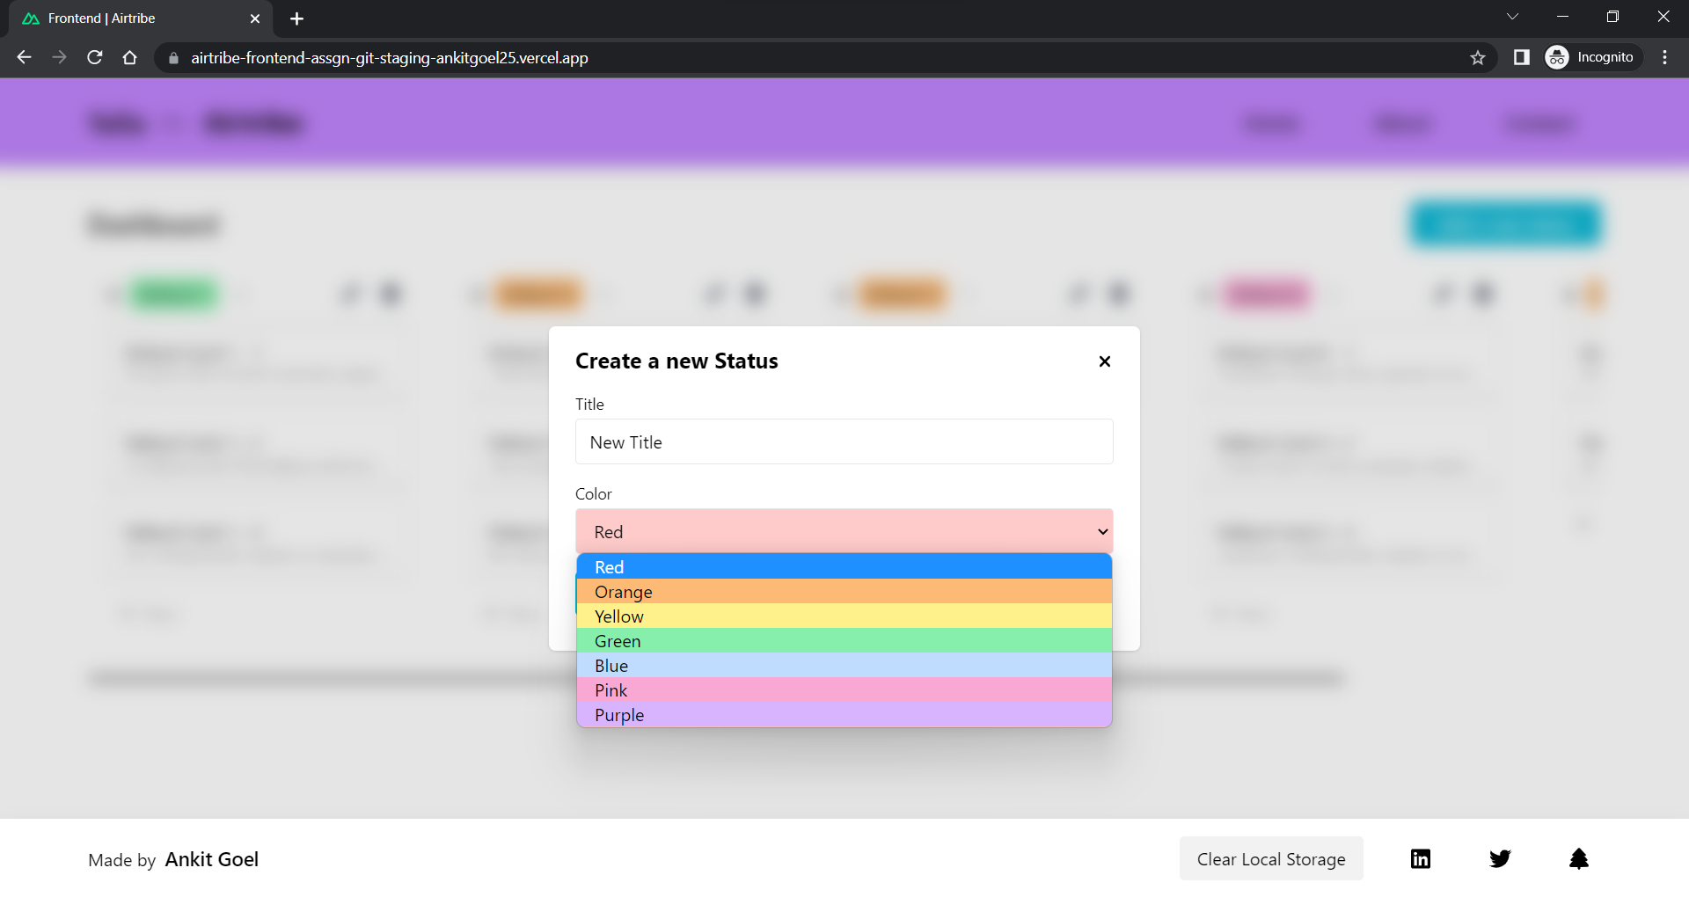This screenshot has height=897, width=1689.
Task: Open the tab search chevron
Action: point(1513,16)
